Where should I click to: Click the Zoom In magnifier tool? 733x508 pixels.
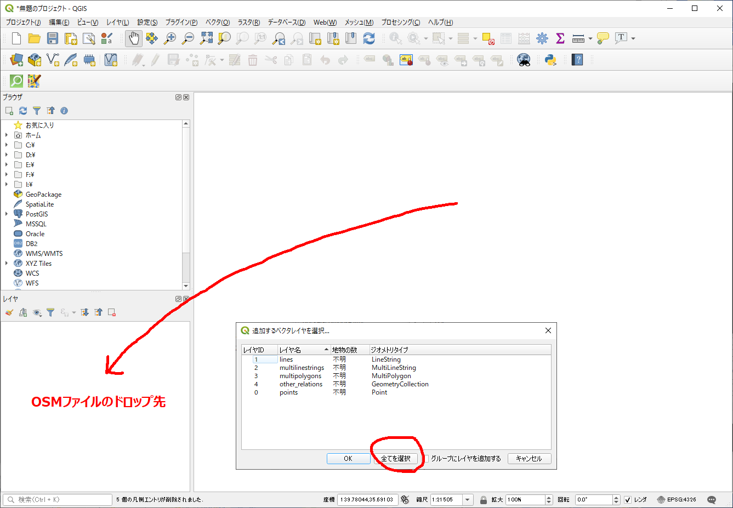pyautogui.click(x=170, y=38)
